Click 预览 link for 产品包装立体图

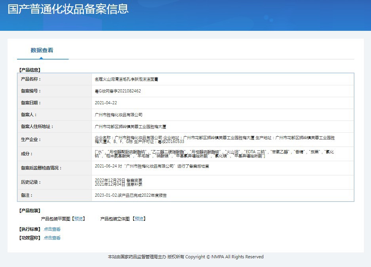click(139, 219)
